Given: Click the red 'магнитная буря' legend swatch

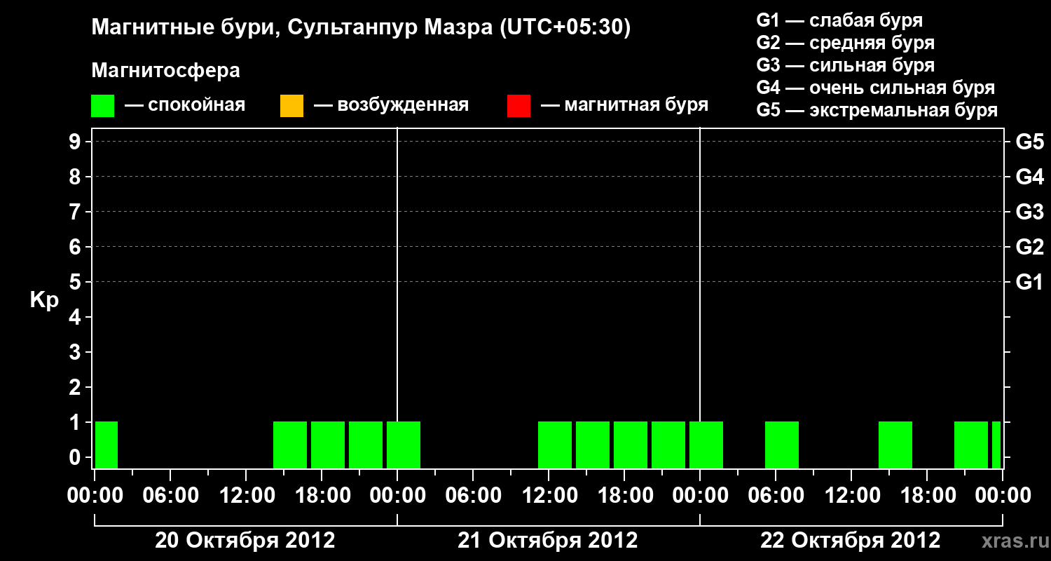Looking at the screenshot, I should (518, 106).
